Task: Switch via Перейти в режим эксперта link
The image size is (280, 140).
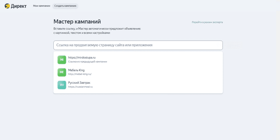Action: (x=208, y=22)
